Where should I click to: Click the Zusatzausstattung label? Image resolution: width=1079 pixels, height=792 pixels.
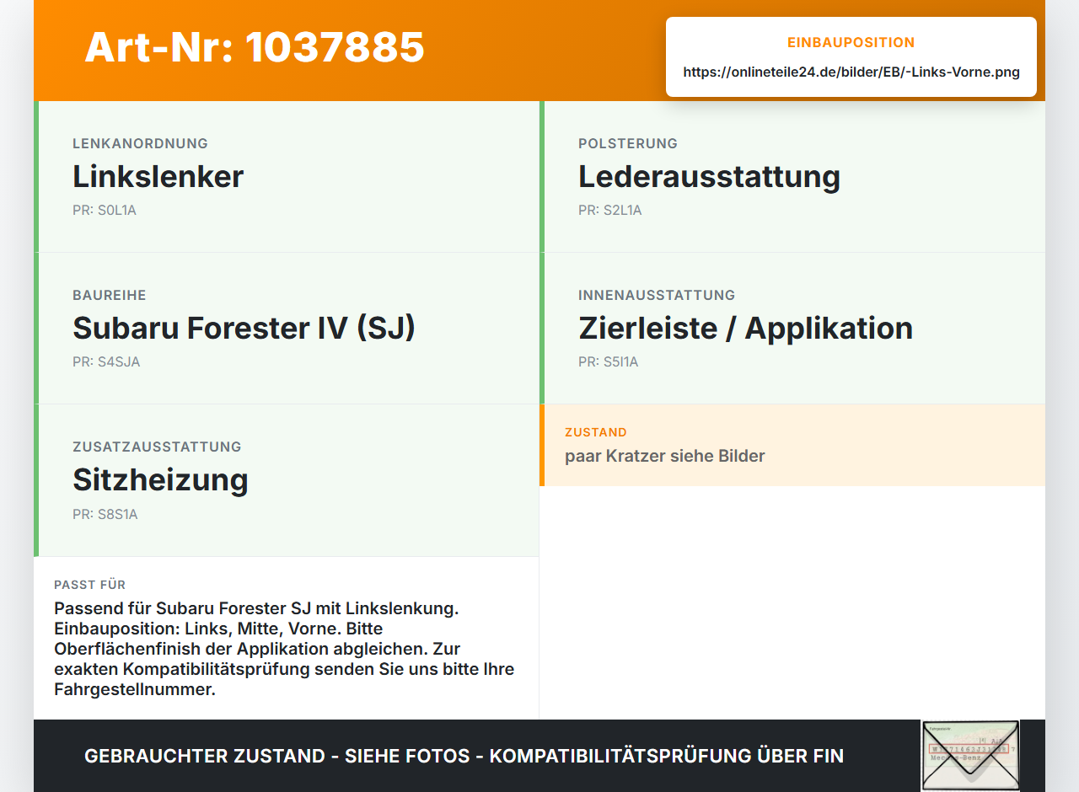(x=157, y=447)
